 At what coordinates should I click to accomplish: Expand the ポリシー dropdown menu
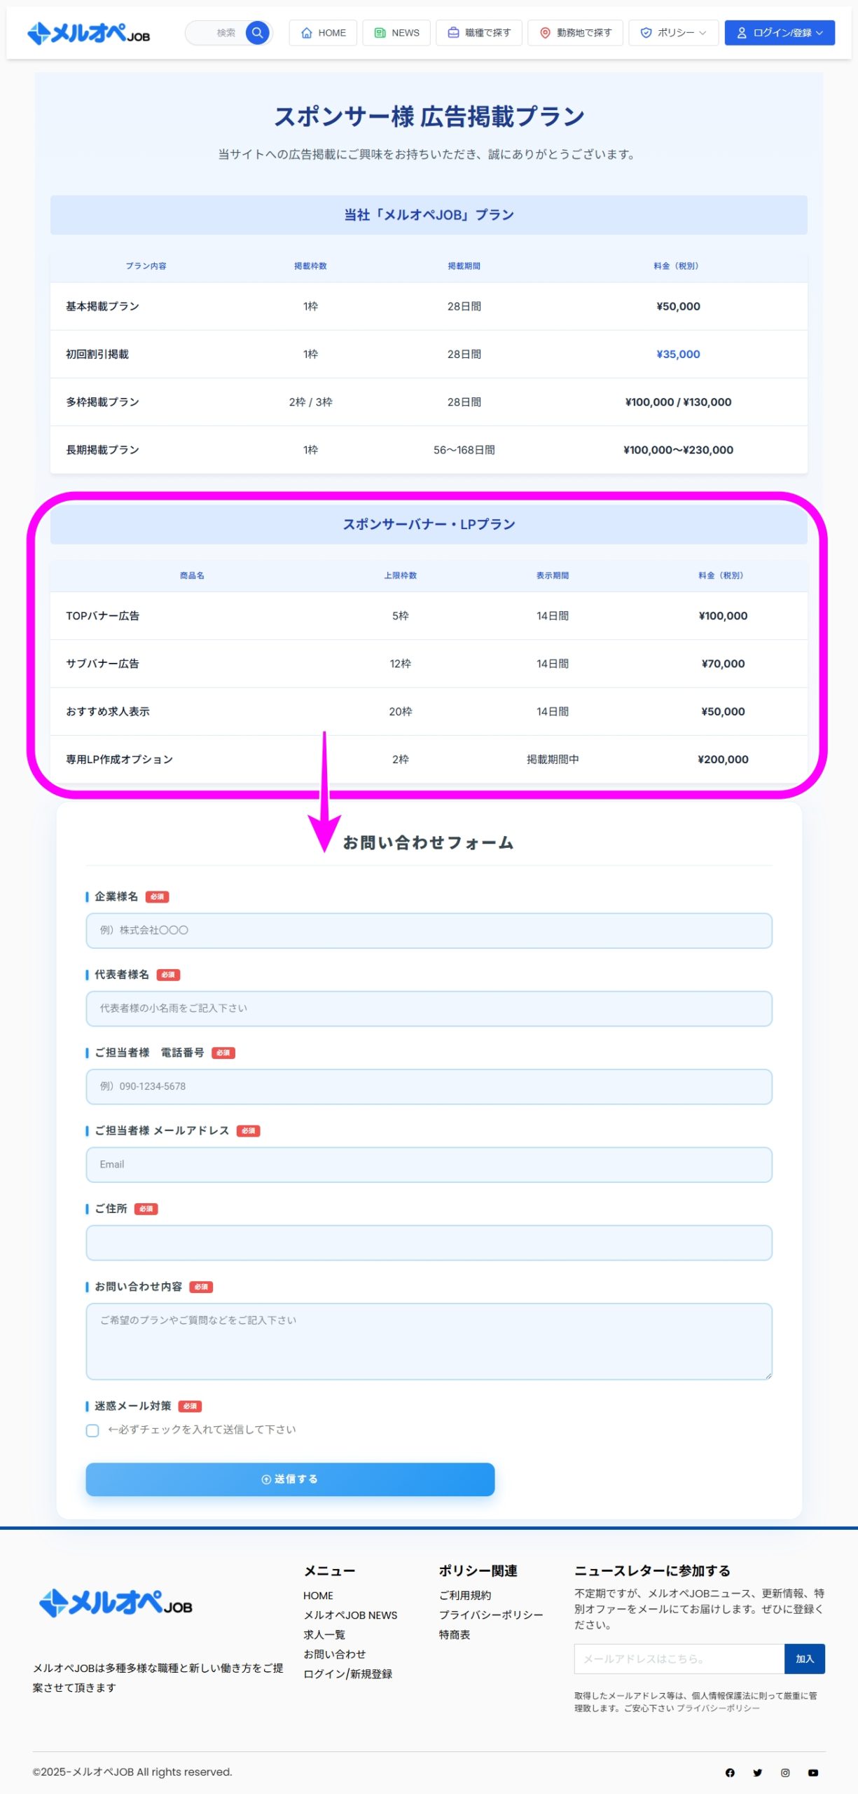coord(674,33)
